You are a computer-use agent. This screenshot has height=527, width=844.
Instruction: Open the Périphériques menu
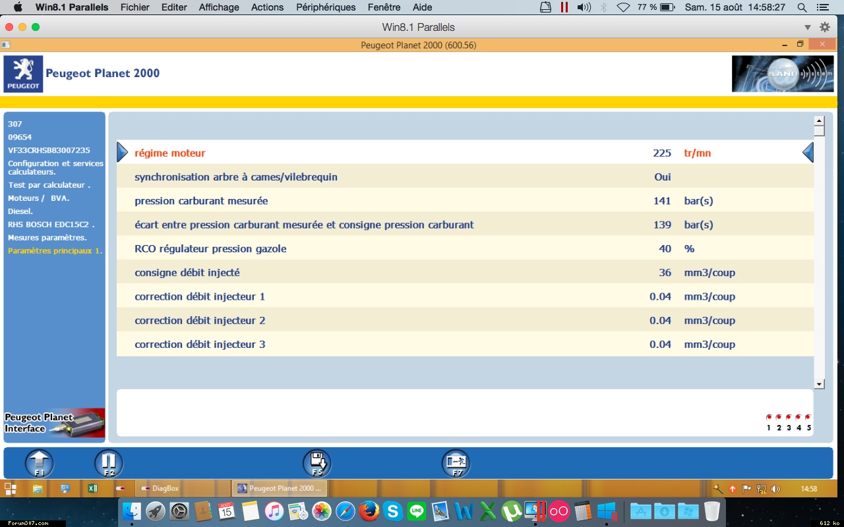(326, 7)
